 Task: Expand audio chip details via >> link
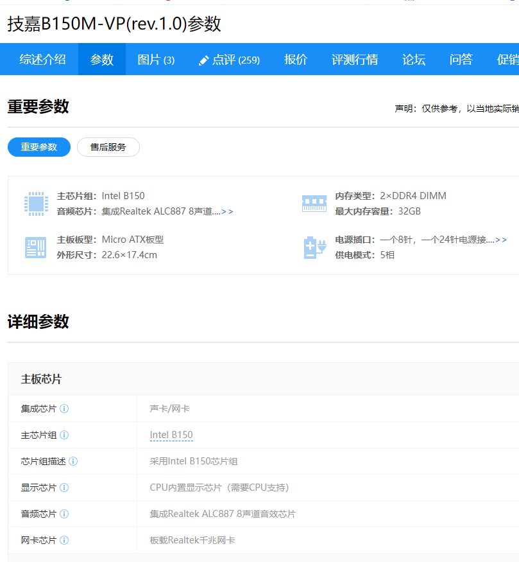point(227,211)
